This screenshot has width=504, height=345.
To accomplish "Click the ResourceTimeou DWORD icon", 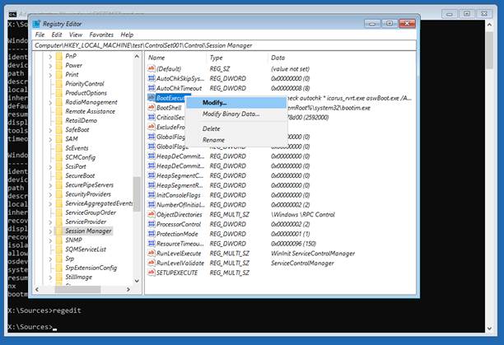I will coord(152,244).
